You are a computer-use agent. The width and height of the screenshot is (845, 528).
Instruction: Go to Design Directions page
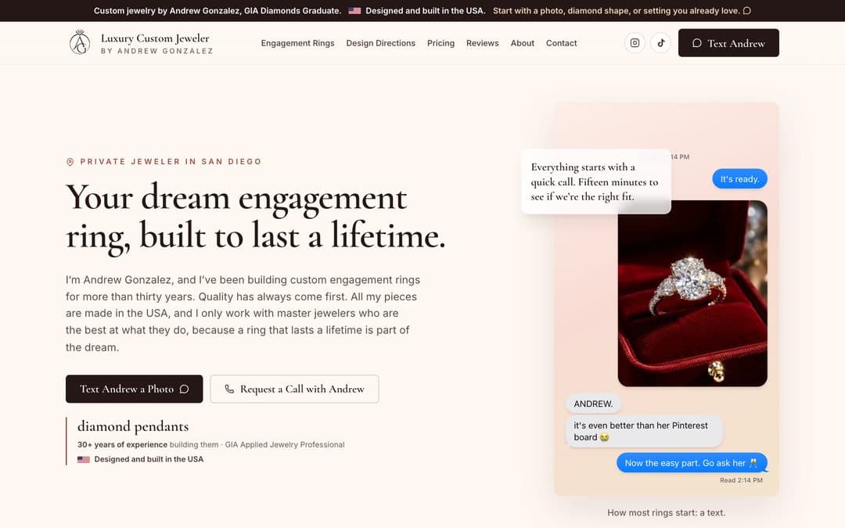380,43
